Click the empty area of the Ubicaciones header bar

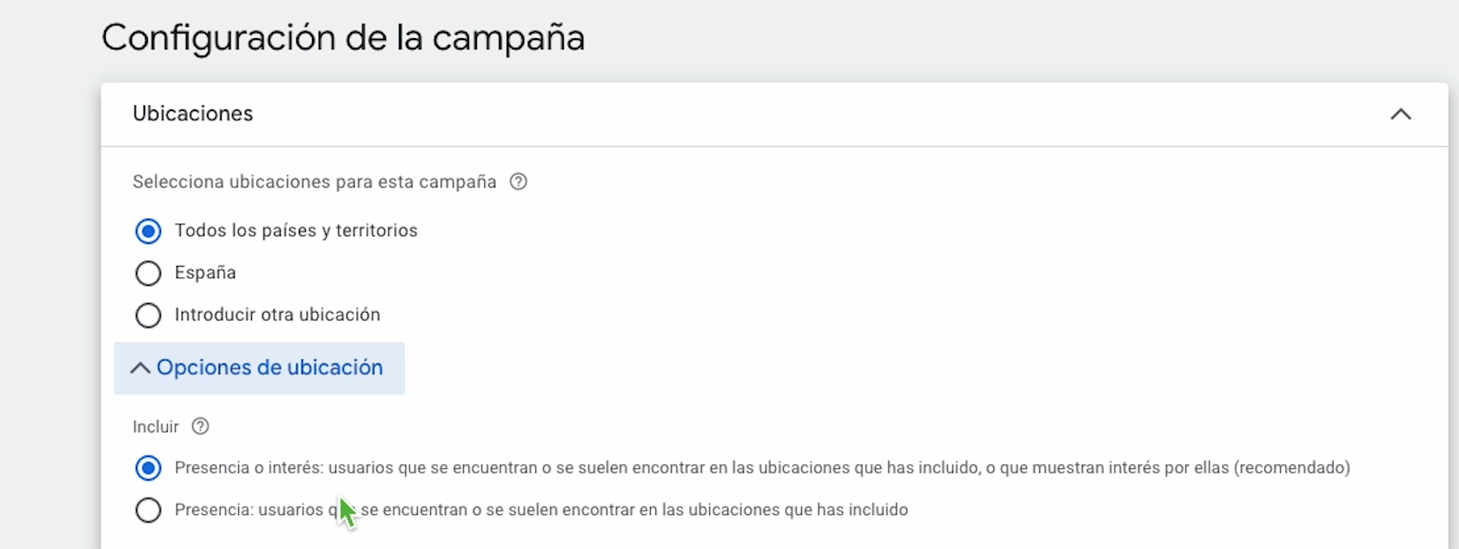point(782,114)
